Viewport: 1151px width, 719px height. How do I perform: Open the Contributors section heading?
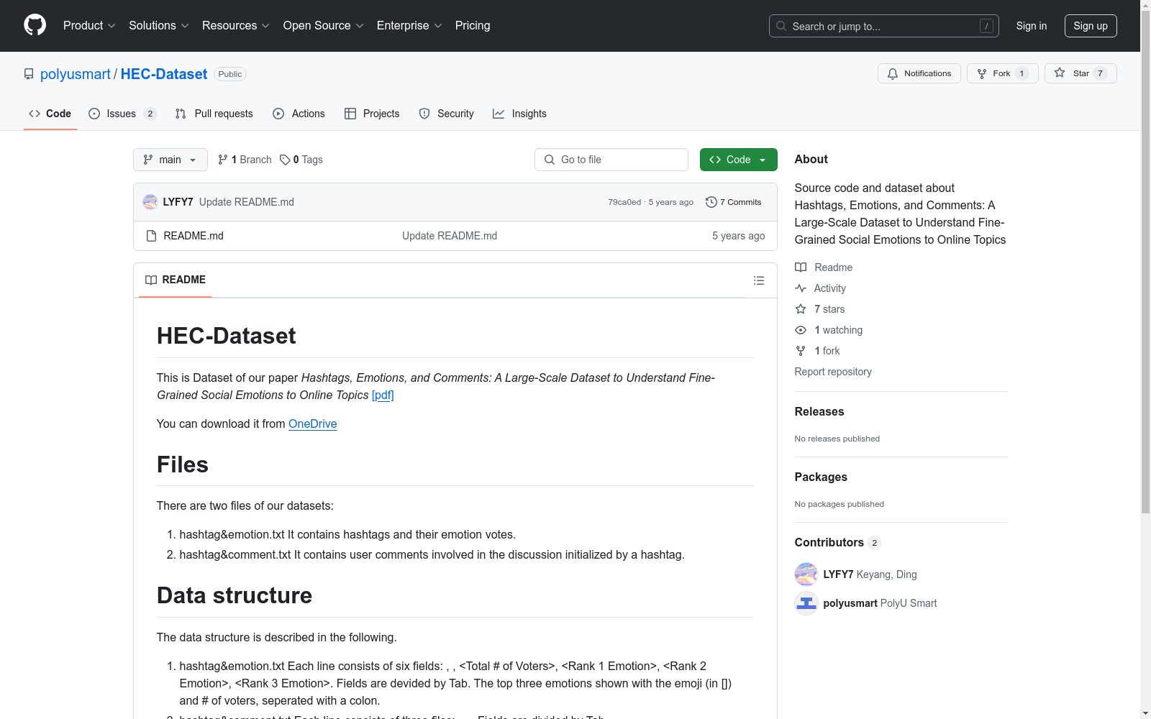829,543
